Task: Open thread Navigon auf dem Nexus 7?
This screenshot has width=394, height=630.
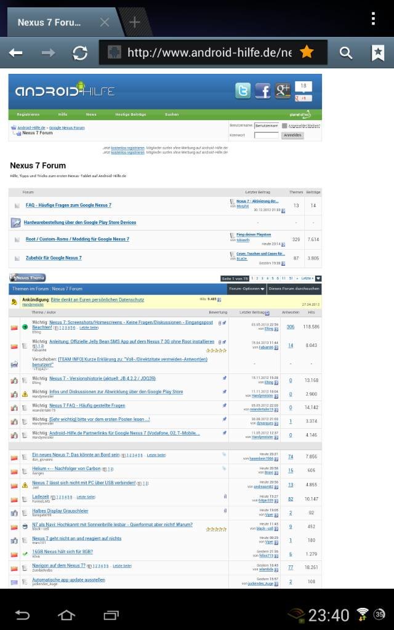Action: point(58,566)
